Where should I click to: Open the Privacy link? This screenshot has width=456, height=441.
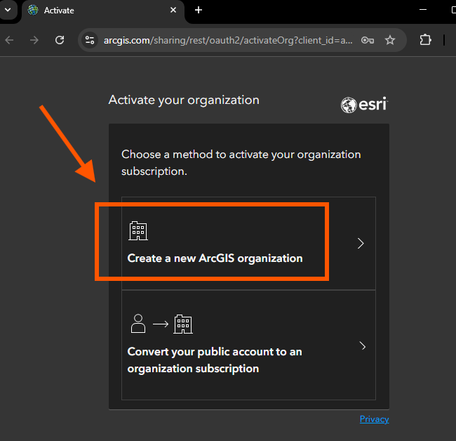coord(375,419)
